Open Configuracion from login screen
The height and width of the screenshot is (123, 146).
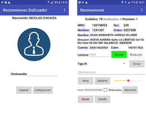click(x=43, y=90)
